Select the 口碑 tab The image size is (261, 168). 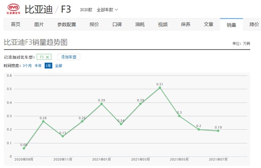117,24
